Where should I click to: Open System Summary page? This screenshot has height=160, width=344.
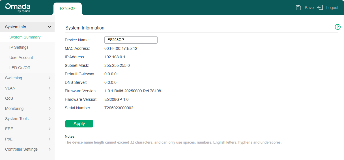[x=25, y=37]
